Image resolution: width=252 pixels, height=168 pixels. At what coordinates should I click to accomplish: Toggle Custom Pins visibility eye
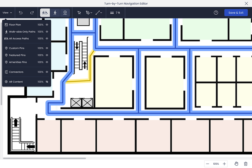(47, 48)
